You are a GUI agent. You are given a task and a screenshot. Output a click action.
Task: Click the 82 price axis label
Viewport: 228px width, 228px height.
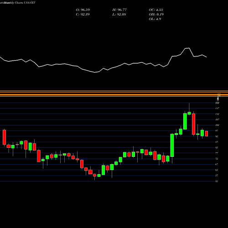click(x=217, y=148)
